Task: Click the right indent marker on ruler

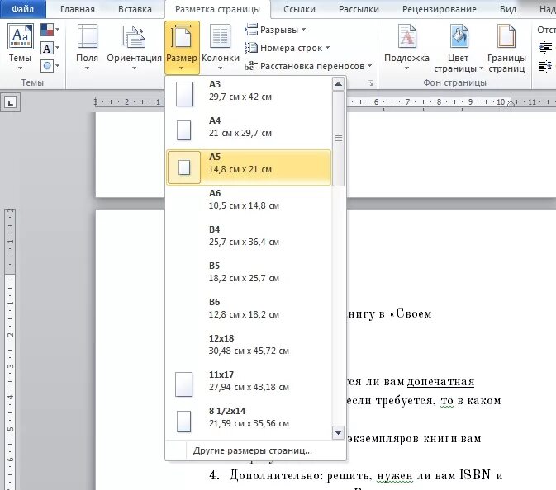Action: pos(511,102)
